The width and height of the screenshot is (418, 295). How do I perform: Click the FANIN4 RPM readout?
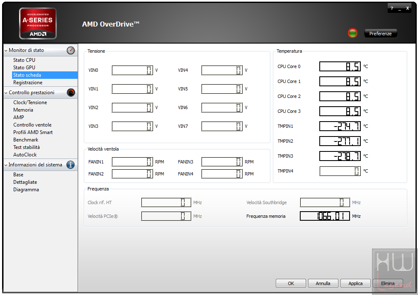point(222,173)
